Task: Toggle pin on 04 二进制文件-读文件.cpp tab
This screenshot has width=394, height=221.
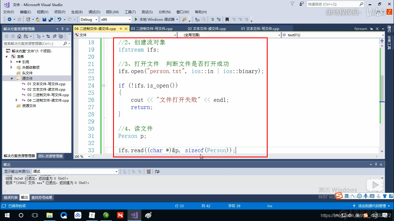Action: (x=121, y=29)
